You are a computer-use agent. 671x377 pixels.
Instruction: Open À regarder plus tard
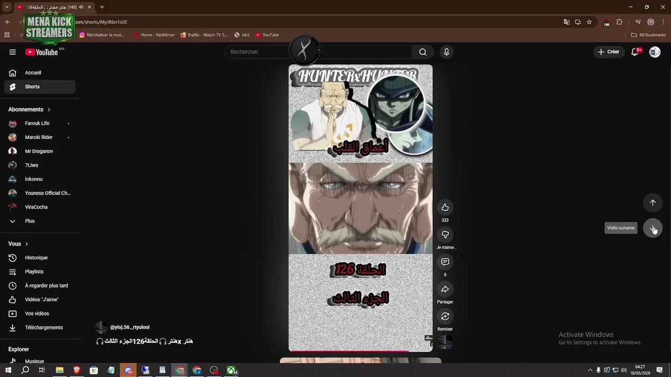point(40,286)
